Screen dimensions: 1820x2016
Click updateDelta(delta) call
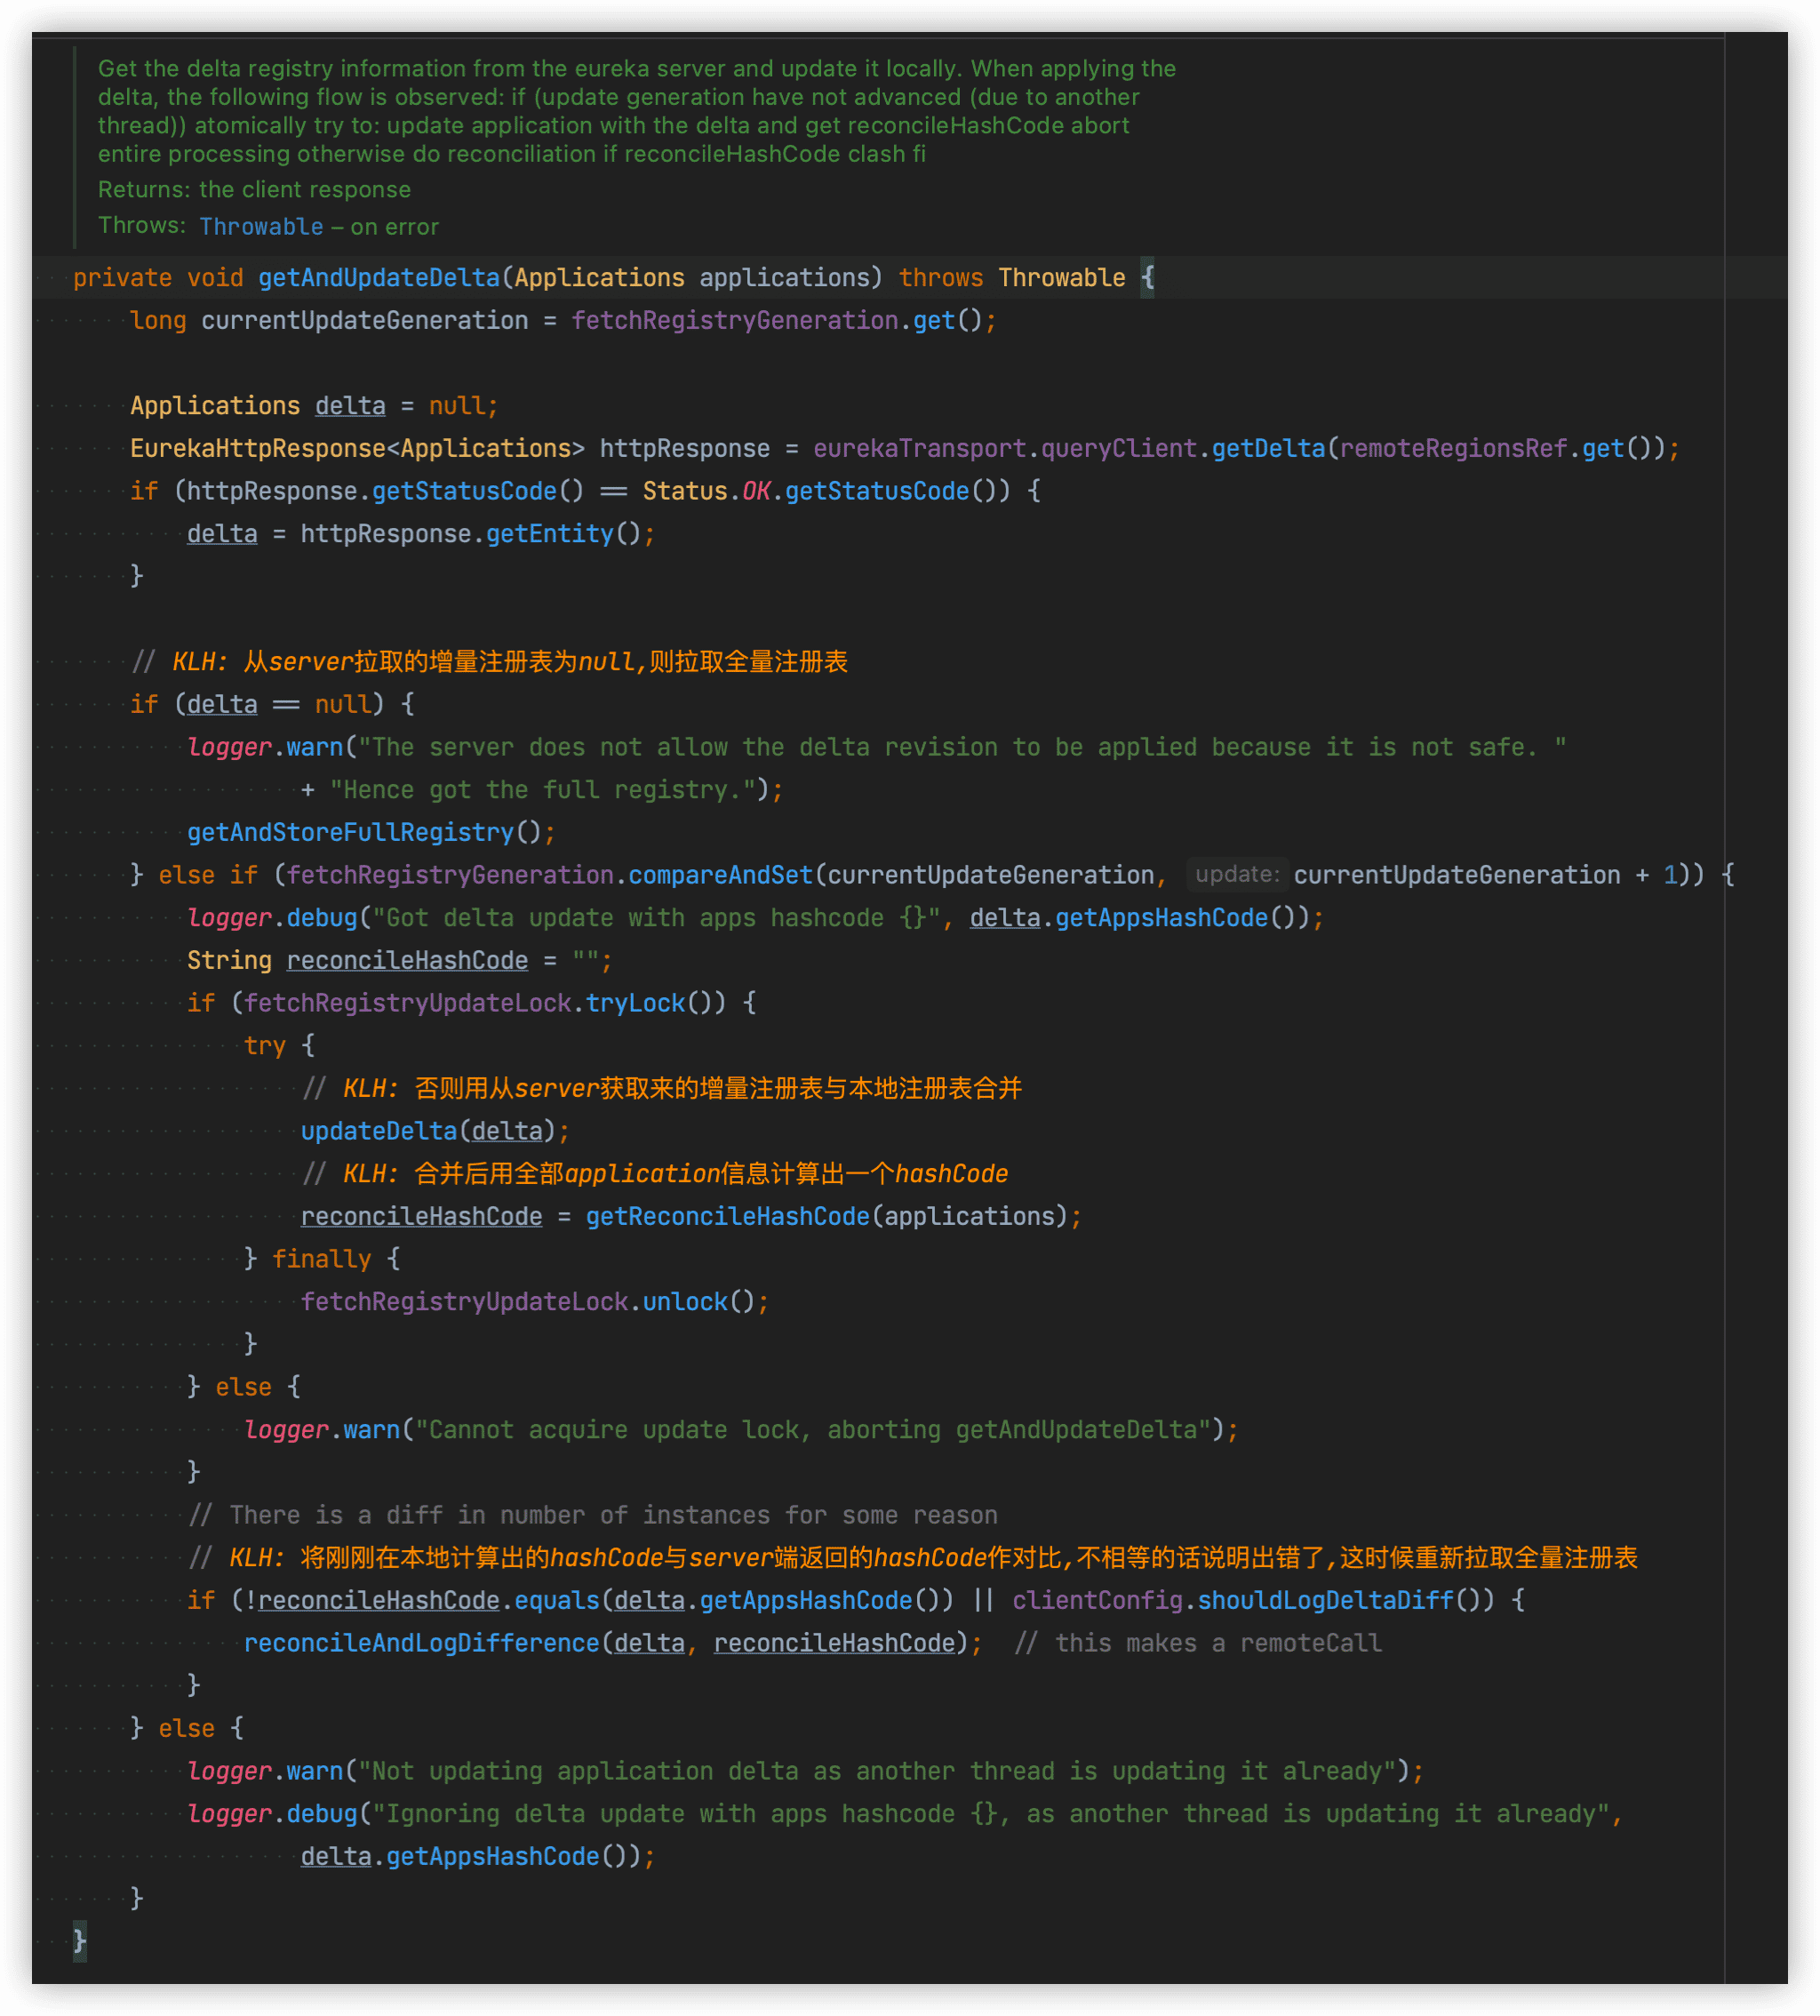428,1131
